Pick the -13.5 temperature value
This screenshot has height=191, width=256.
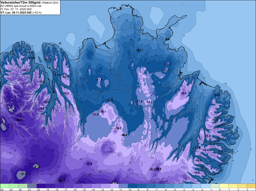pyautogui.click(x=215, y=120)
